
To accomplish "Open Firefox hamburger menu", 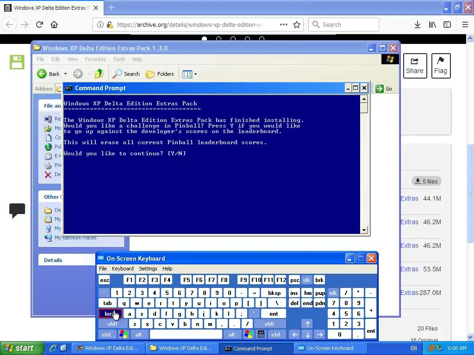I will coord(465,24).
